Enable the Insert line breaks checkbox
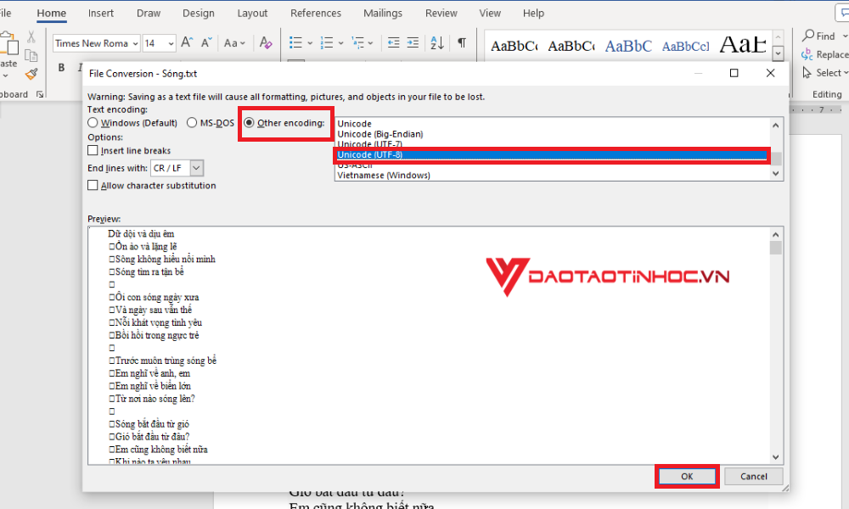 [x=93, y=150]
